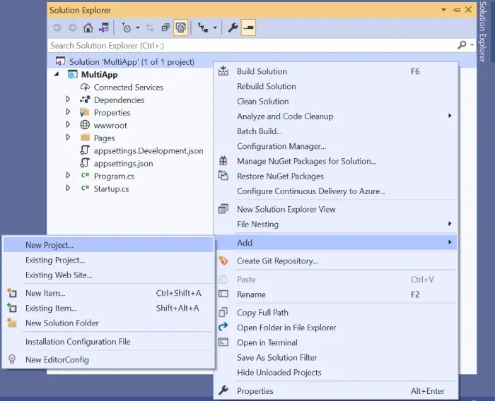
Task: Select New Solution Folder
Action: [109, 323]
